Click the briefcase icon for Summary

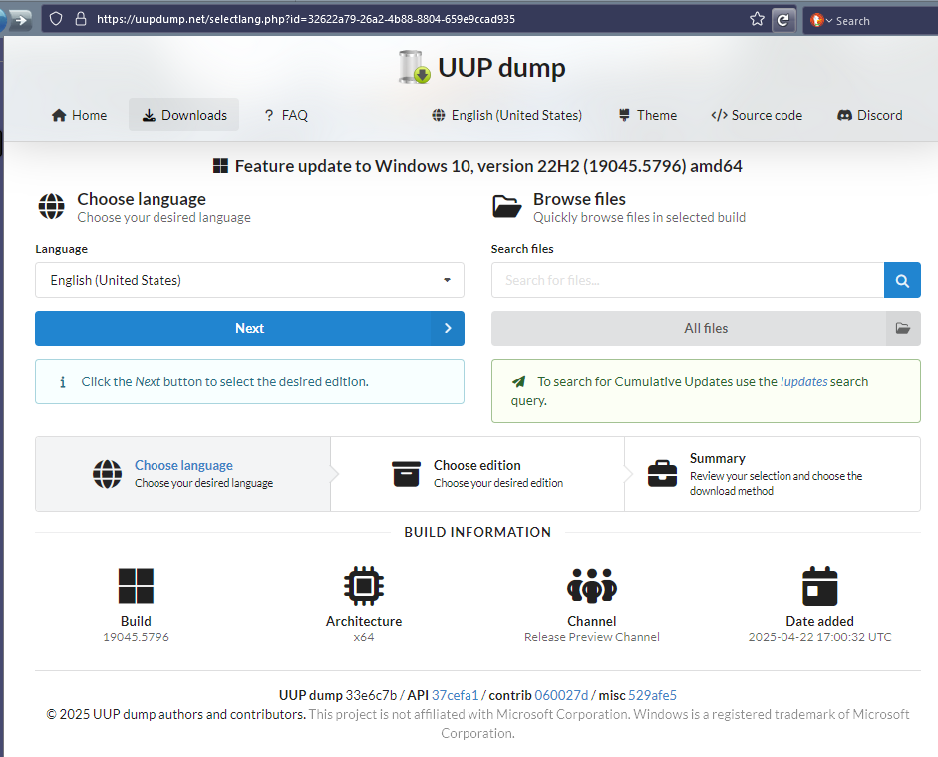(662, 473)
